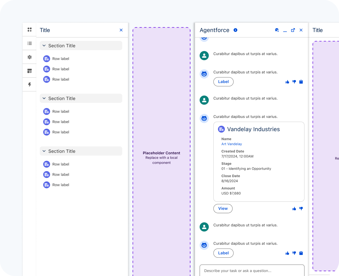Click the Created Date value 7/17/2024, 12:00AM
Image resolution: width=339 pixels, height=276 pixels.
tap(237, 156)
